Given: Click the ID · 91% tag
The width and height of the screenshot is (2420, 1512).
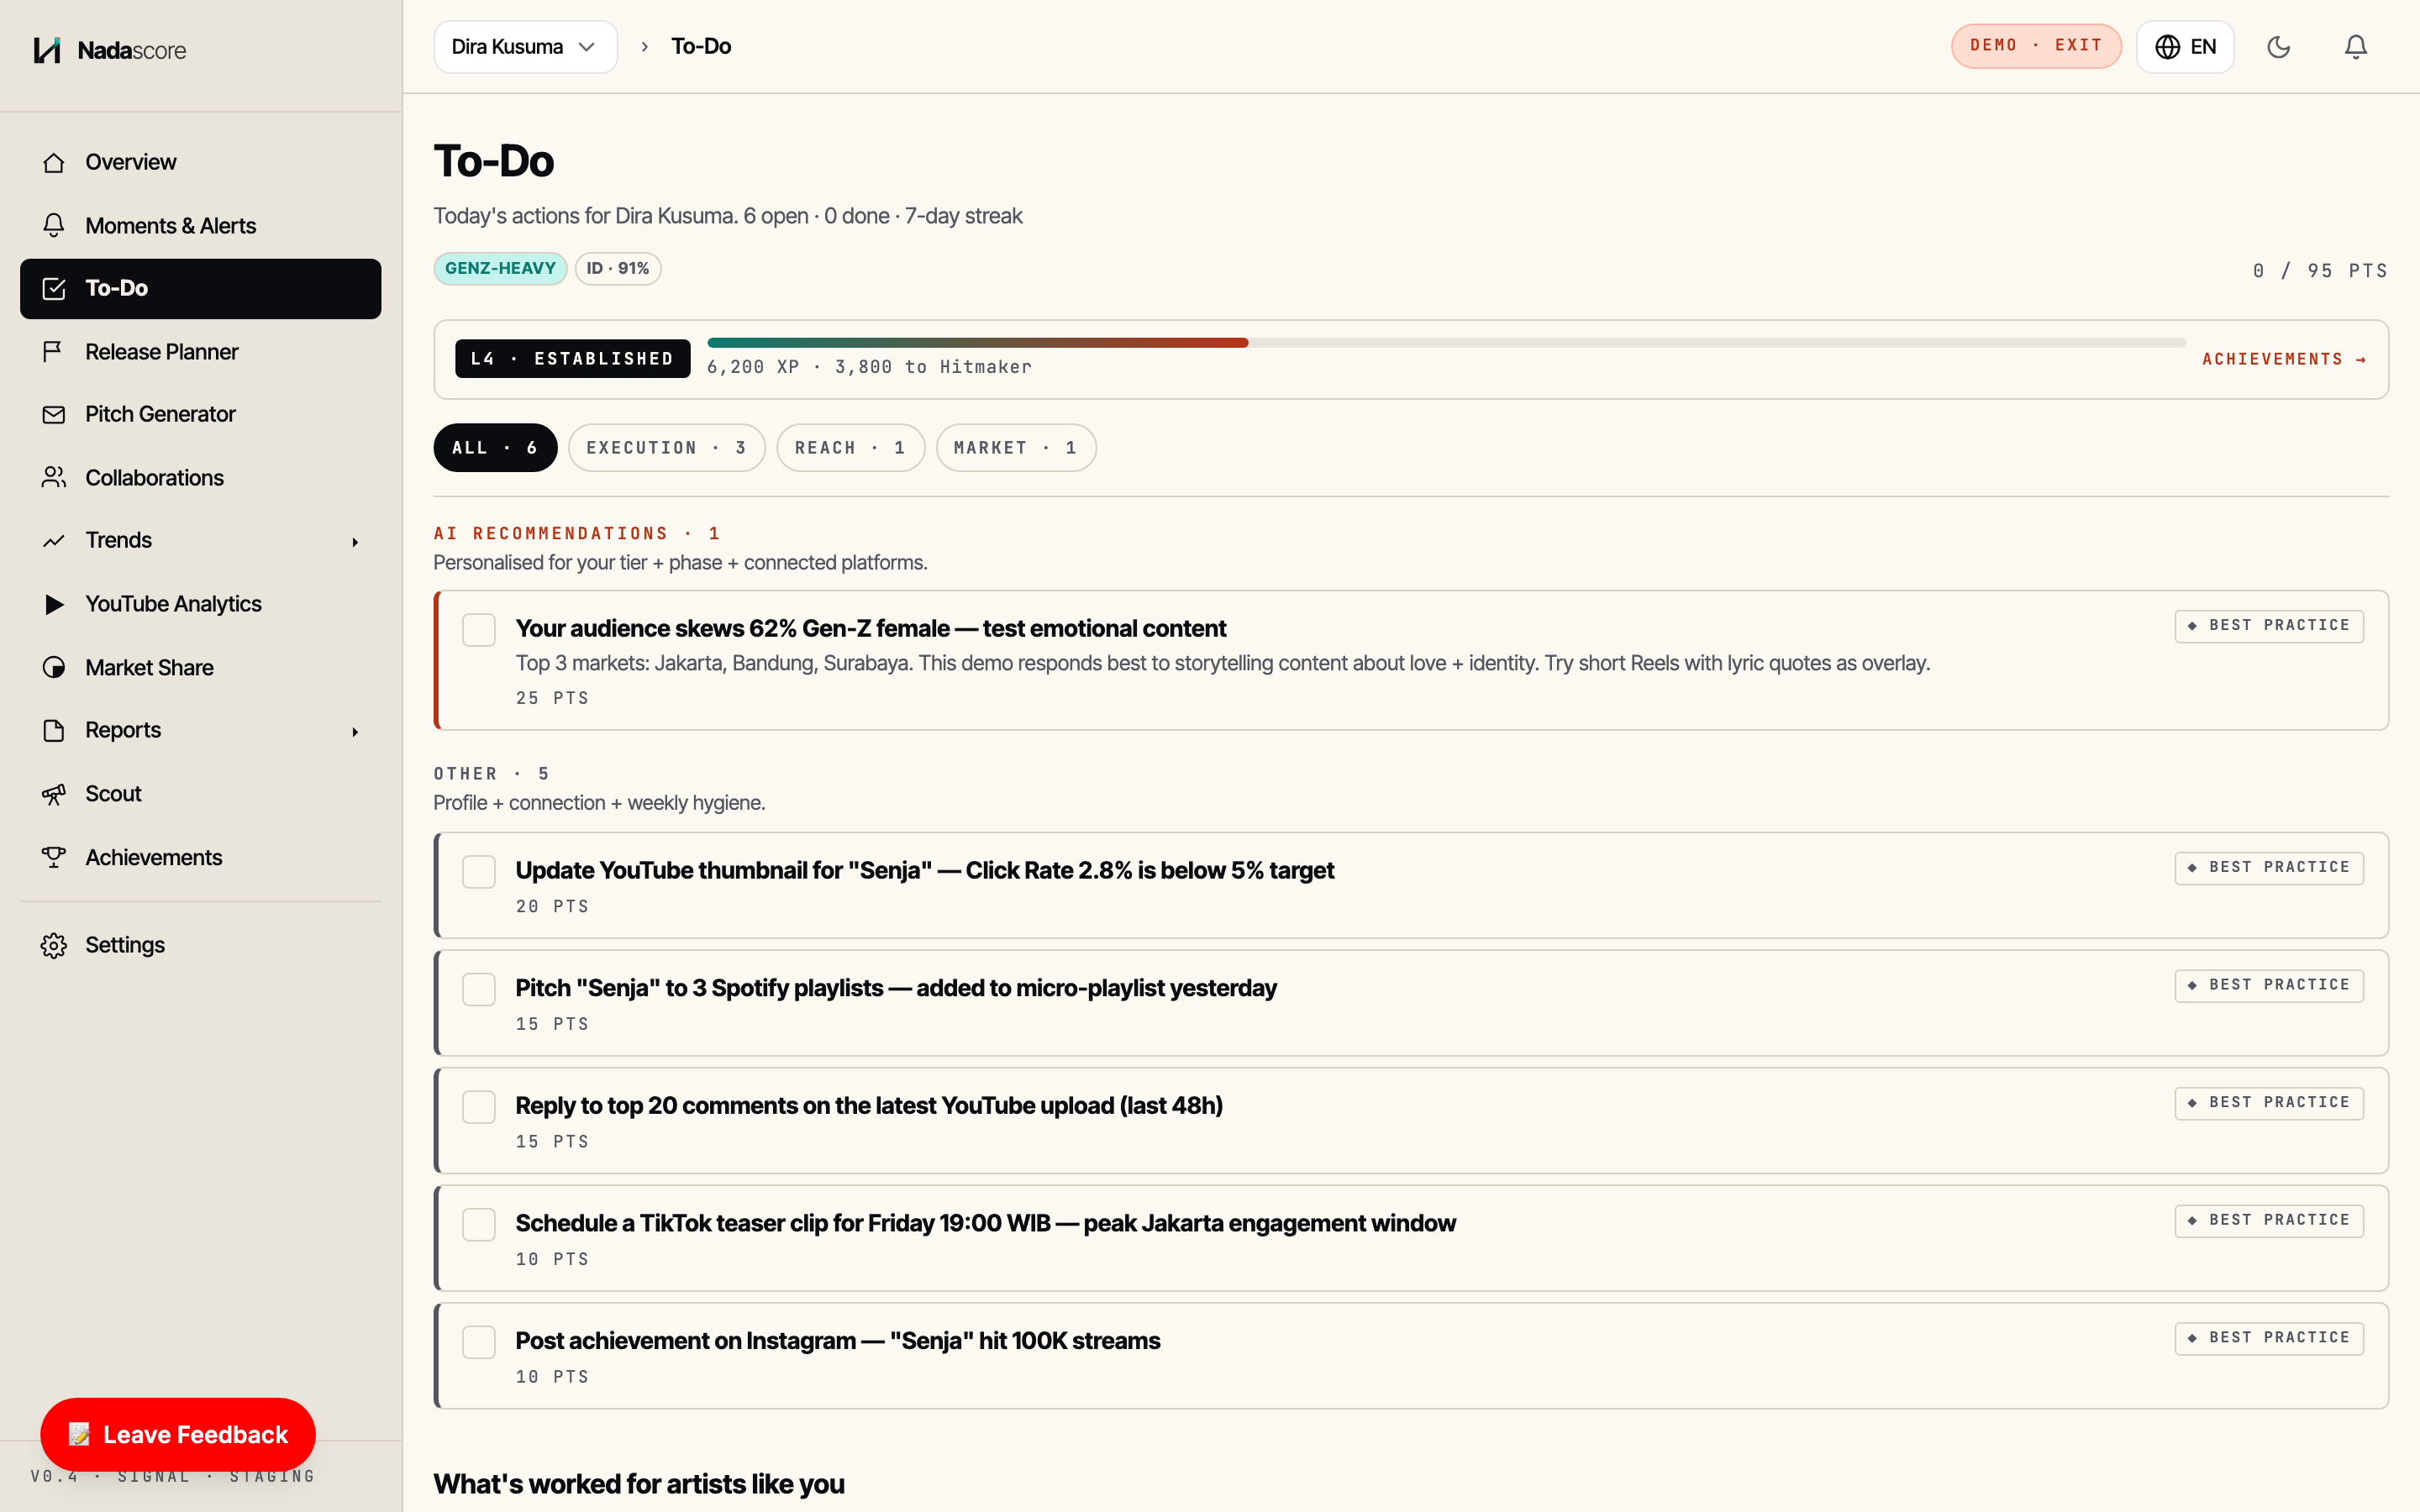Looking at the screenshot, I should (618, 269).
